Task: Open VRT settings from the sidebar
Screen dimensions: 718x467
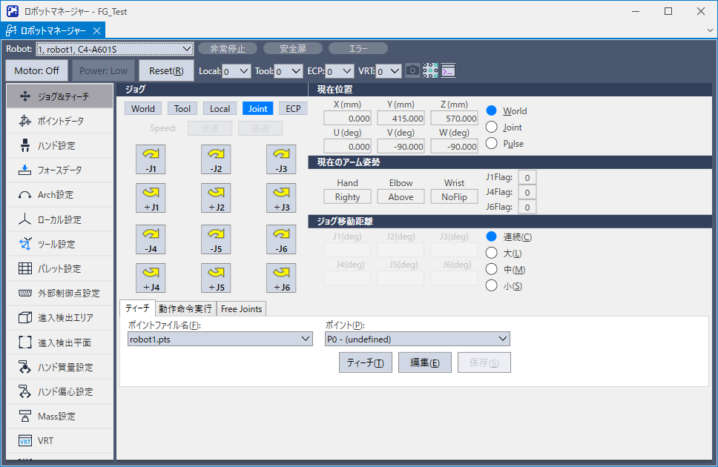Action: coord(59,440)
